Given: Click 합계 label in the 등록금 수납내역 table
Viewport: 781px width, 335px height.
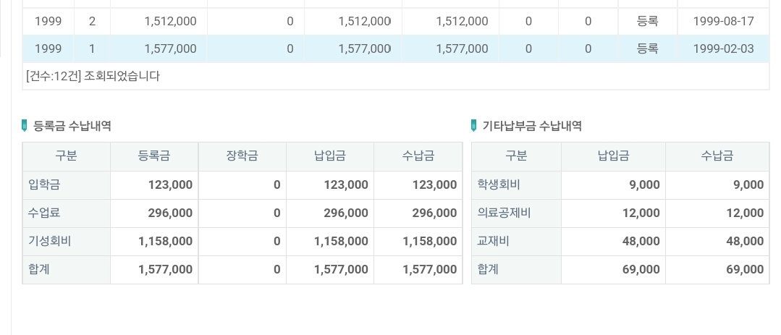Looking at the screenshot, I should click(x=39, y=269).
